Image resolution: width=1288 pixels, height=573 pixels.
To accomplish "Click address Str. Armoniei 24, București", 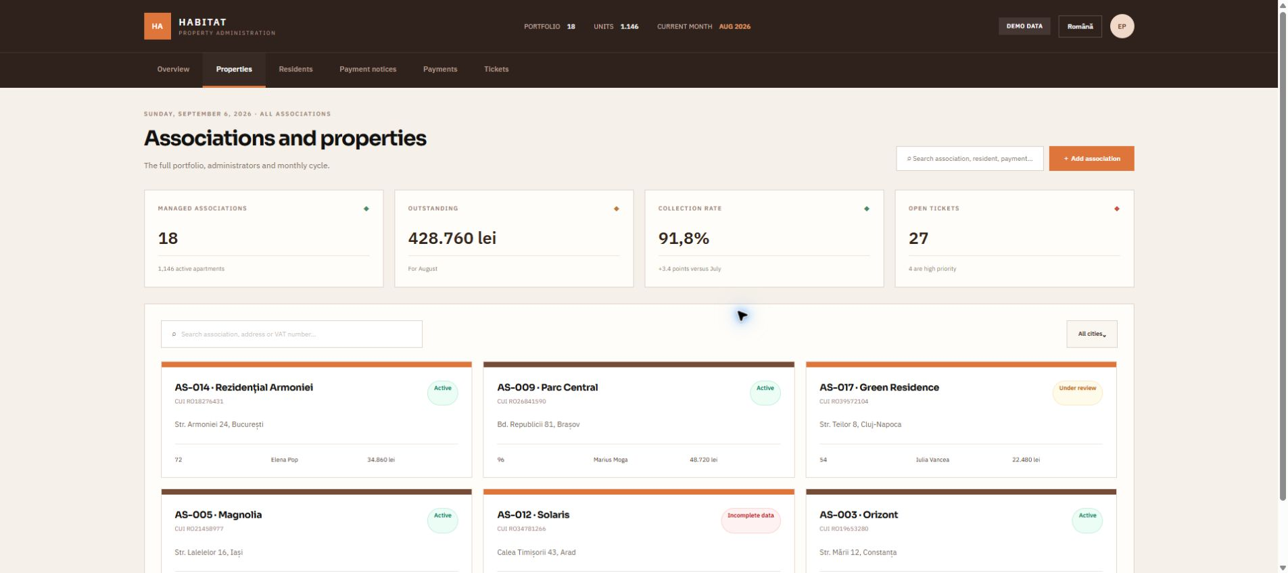I will tap(219, 425).
